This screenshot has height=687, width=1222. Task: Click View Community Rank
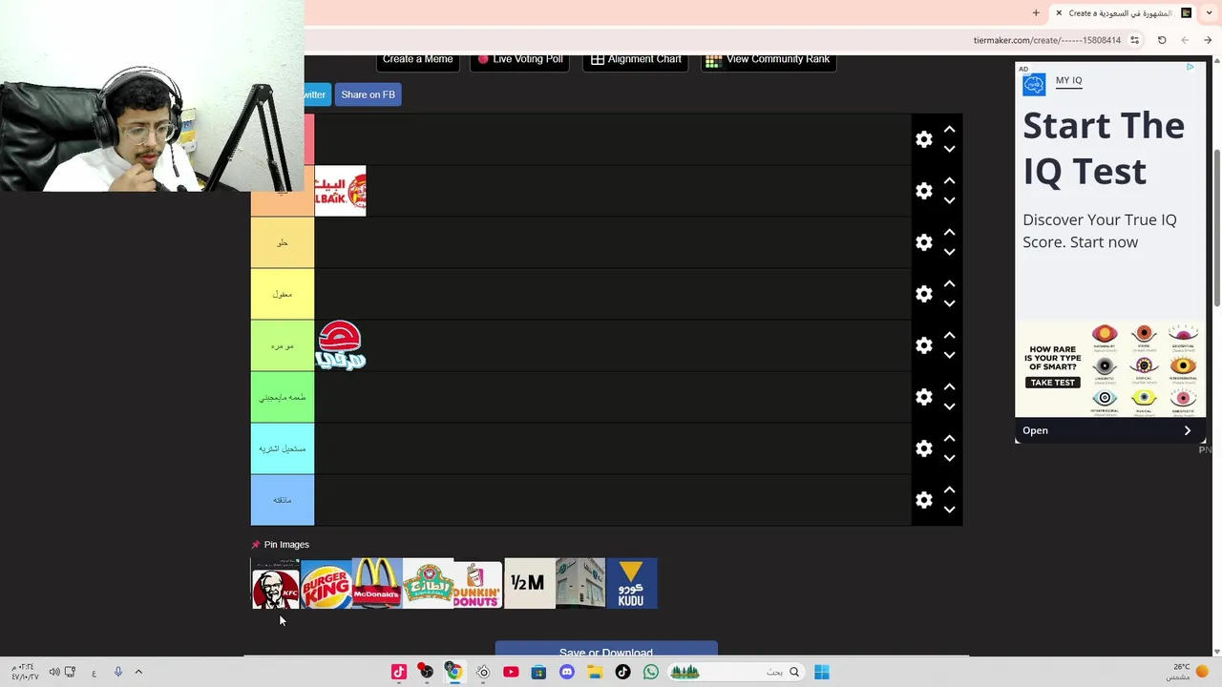click(769, 59)
